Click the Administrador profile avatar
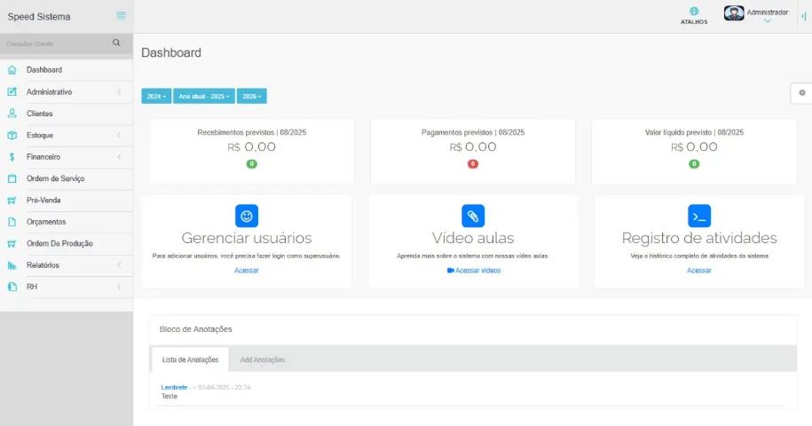 point(734,13)
